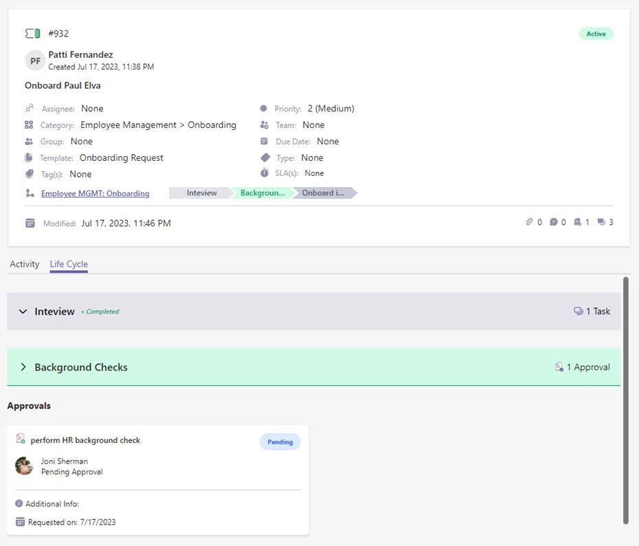Click the Priority dot icon

pos(263,109)
